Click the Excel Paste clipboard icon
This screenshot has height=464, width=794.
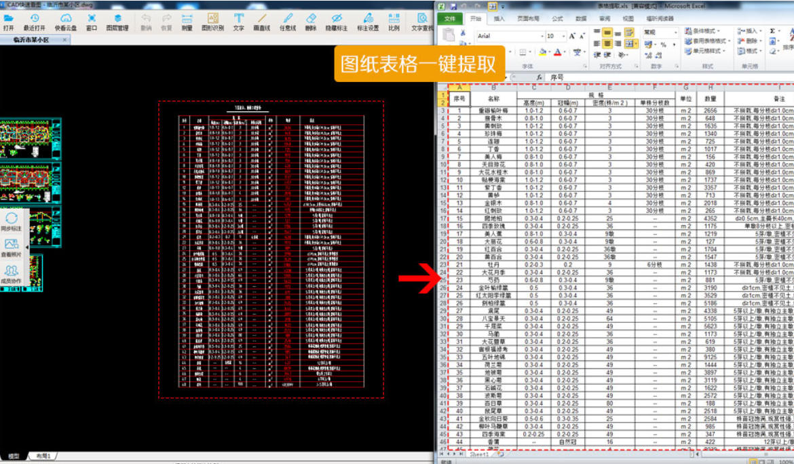449,35
